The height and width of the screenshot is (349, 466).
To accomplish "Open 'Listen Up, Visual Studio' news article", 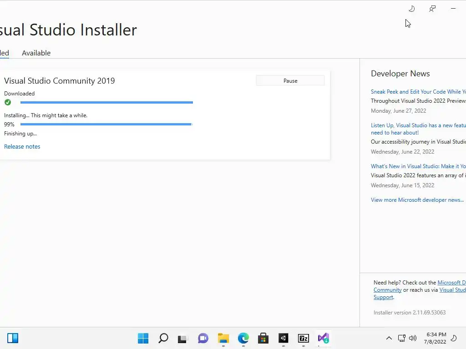I will tap(419, 129).
